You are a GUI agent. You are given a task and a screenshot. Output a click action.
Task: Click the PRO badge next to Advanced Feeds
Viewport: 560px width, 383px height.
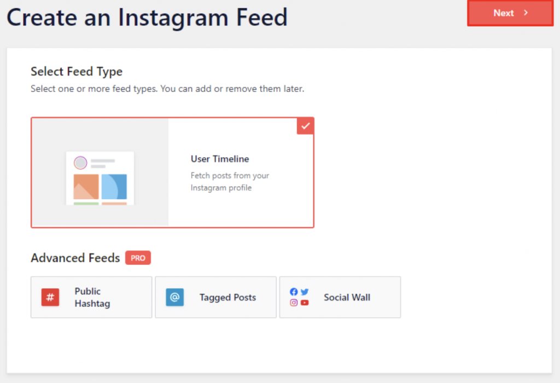tap(138, 257)
